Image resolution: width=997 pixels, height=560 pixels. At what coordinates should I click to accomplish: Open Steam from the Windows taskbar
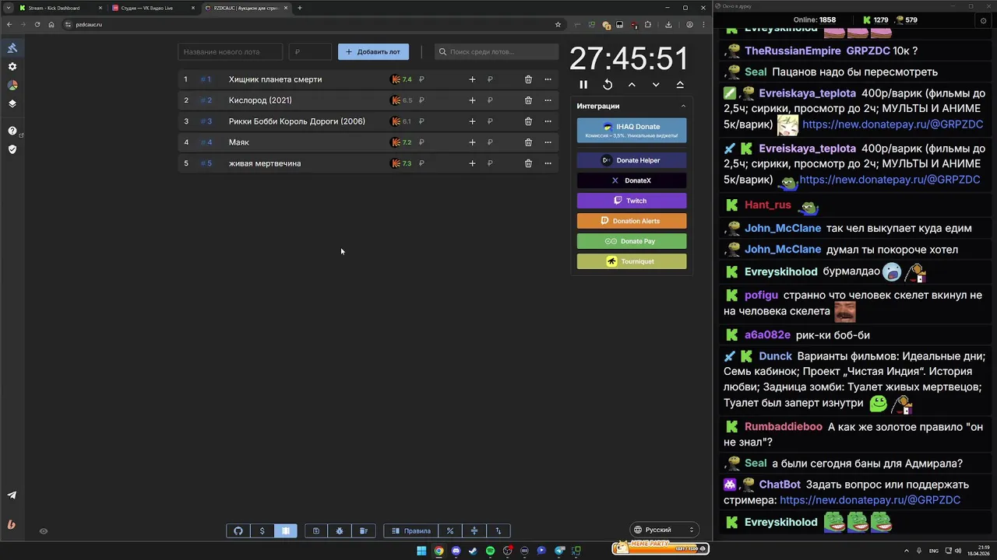click(x=473, y=551)
